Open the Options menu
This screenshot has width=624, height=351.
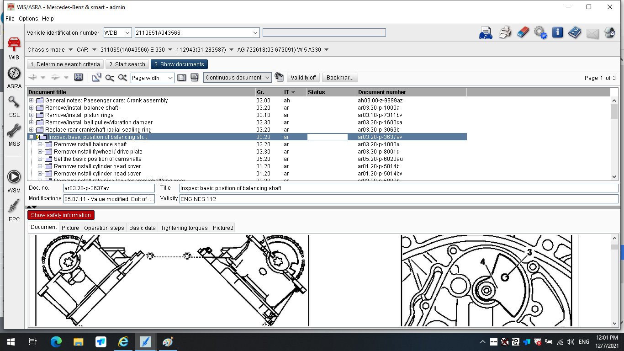pyautogui.click(x=28, y=19)
